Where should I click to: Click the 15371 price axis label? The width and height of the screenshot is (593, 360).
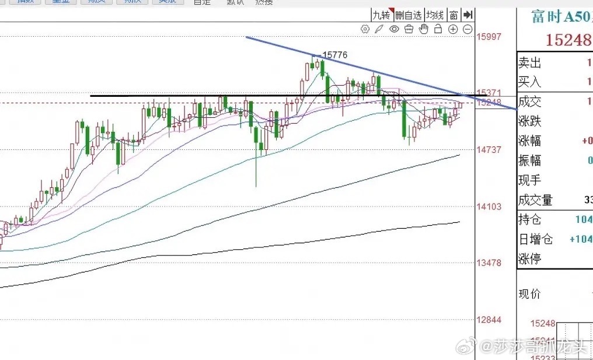[489, 93]
